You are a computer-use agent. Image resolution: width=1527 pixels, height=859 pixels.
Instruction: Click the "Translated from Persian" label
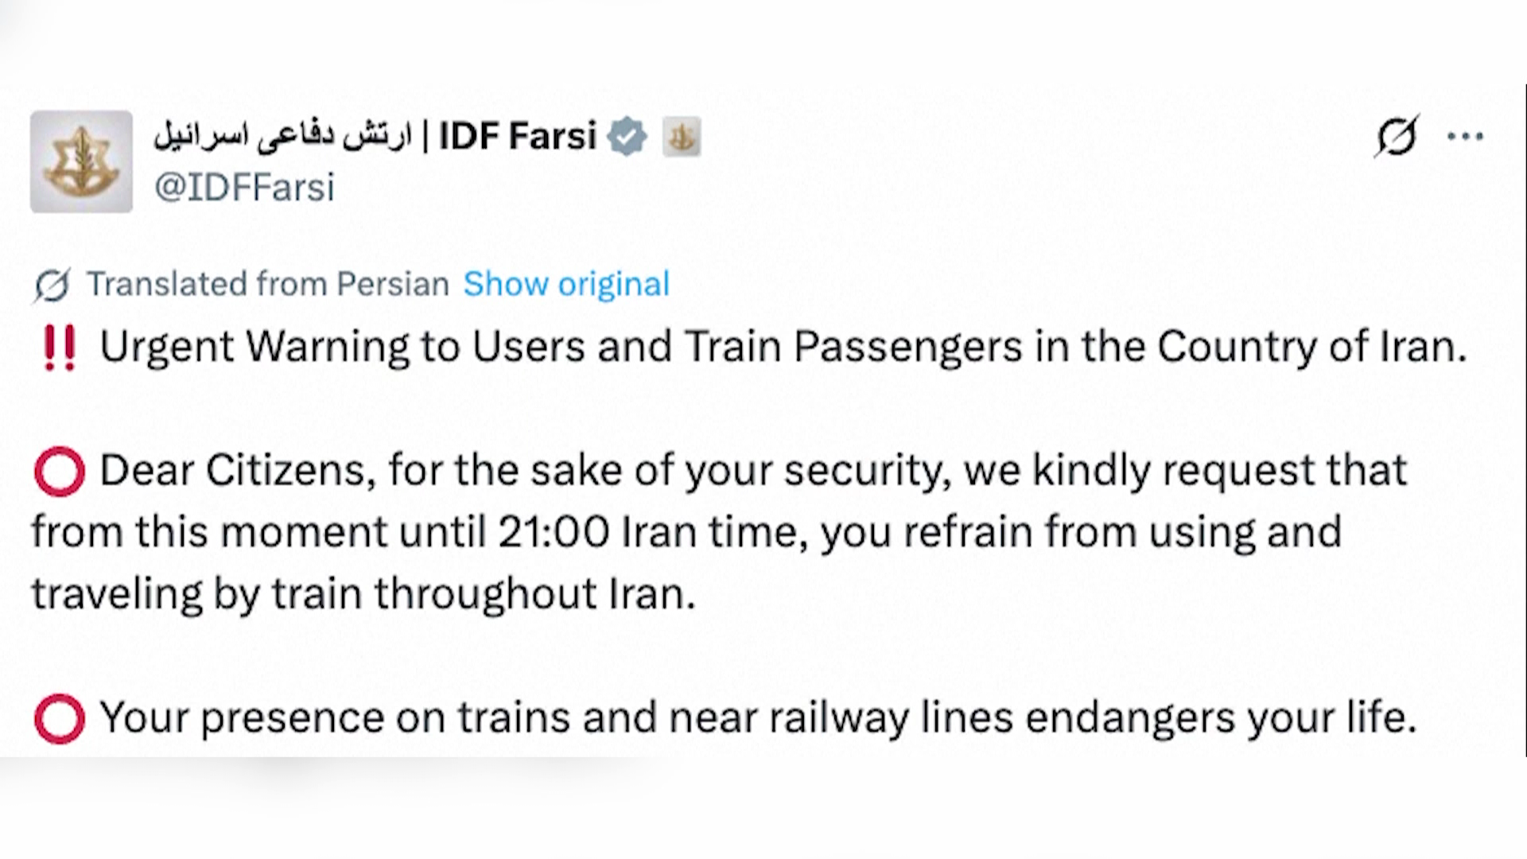[268, 285]
